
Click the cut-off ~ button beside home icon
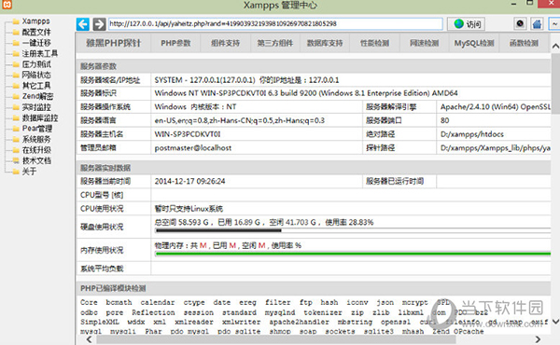[554, 24]
